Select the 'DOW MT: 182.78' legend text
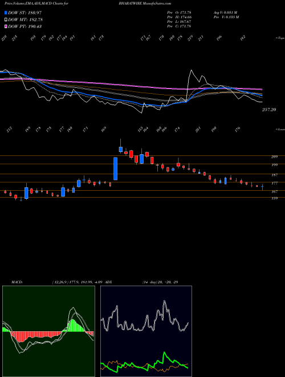This screenshot has height=377, width=285. tap(26, 20)
